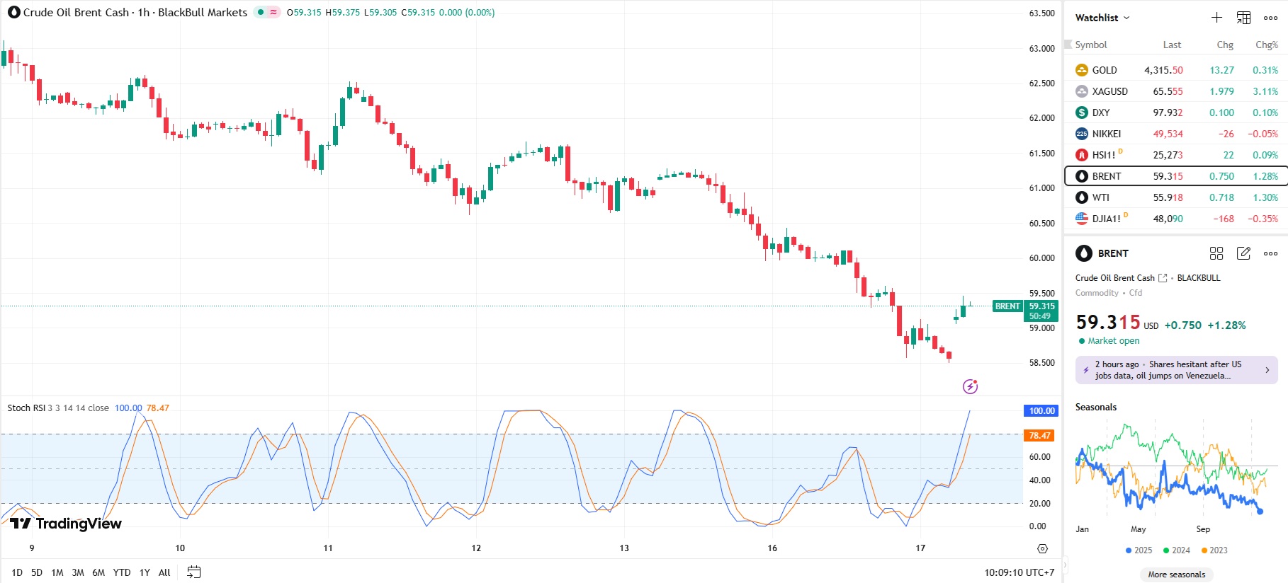
Task: Sort the watchlist by the Chg% column
Action: point(1266,45)
